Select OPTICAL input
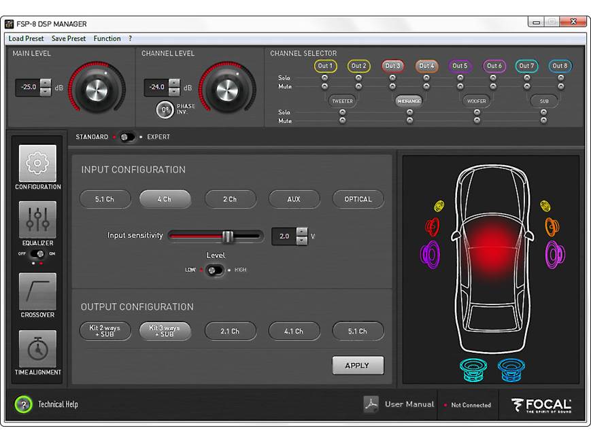This screenshot has width=591, height=443. coord(358,199)
